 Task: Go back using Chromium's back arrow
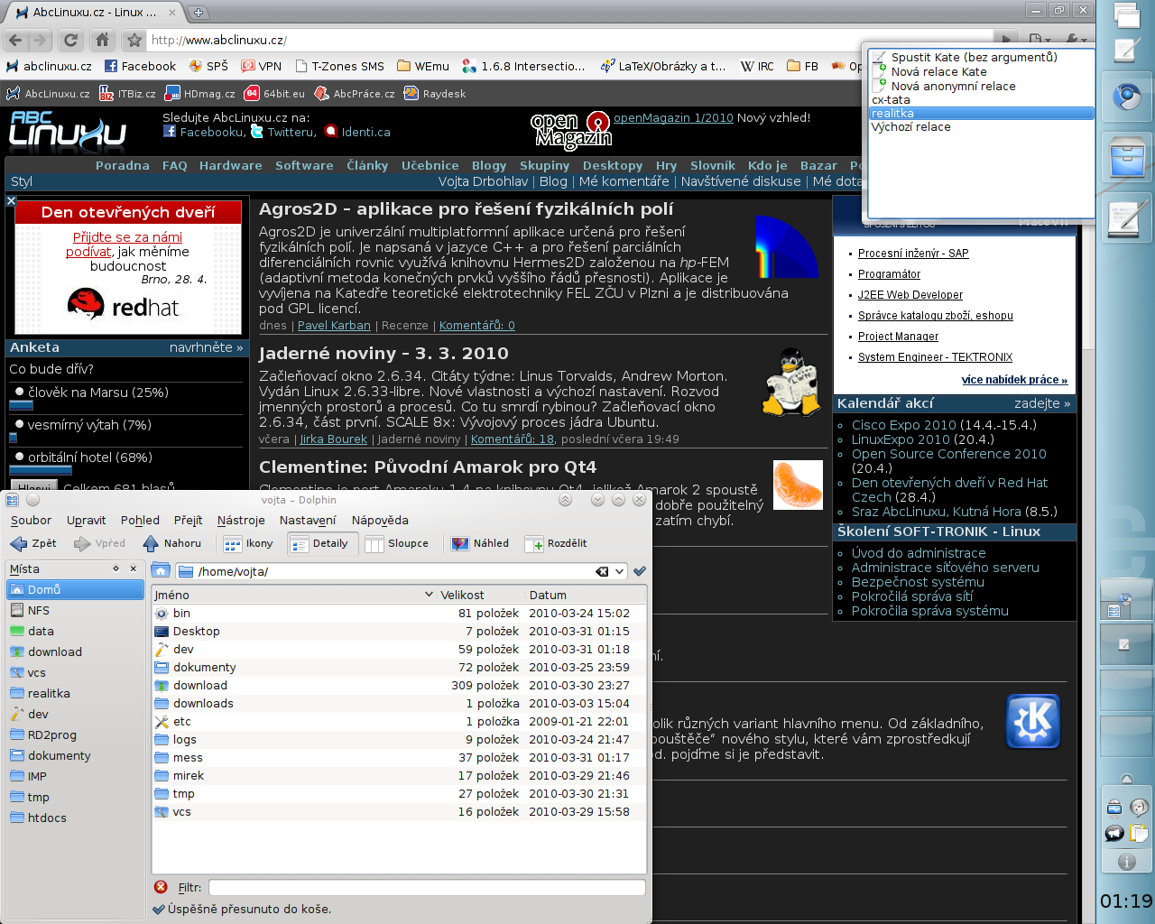coord(15,40)
